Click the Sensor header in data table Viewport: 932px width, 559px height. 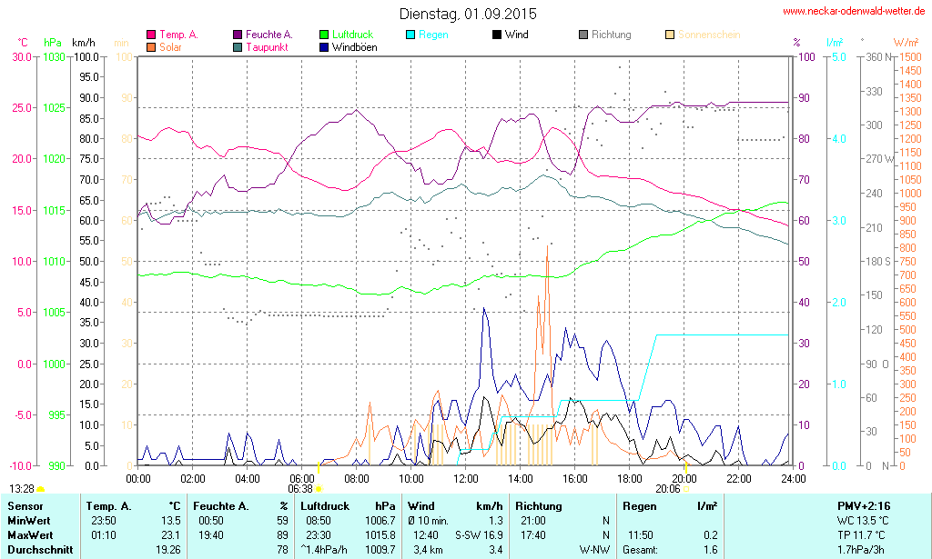pyautogui.click(x=25, y=505)
